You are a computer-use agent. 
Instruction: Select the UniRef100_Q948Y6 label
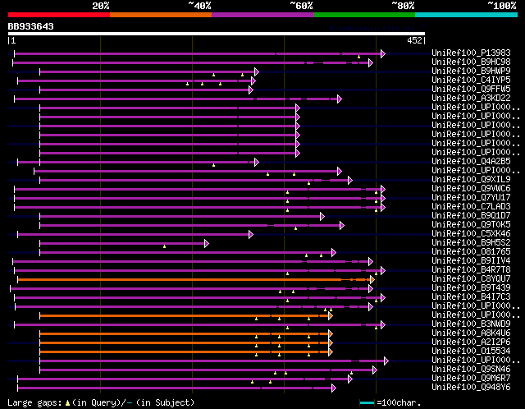coord(471,388)
